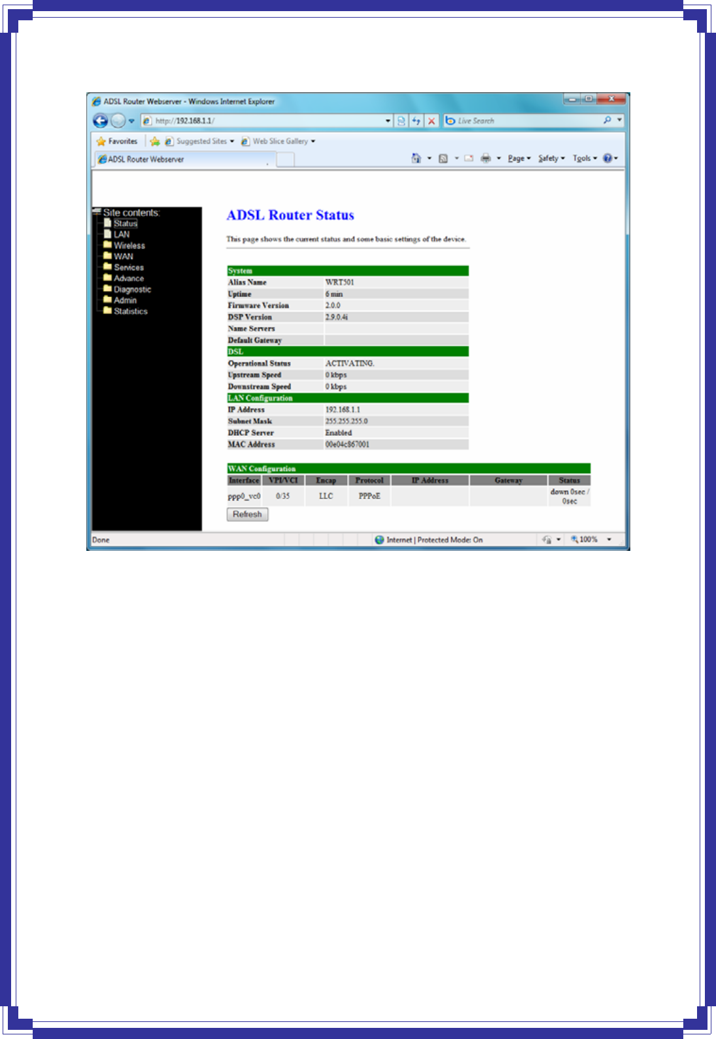Click the Search magnifier icon
716x1039 pixels.
(607, 120)
